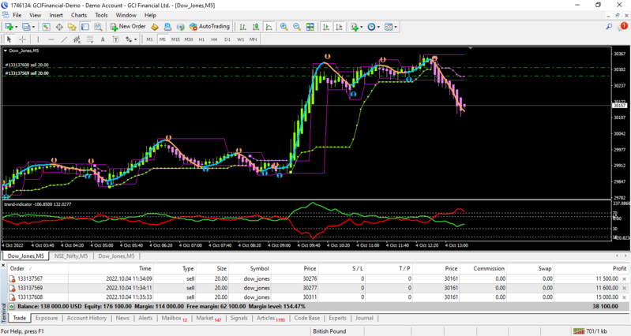Select the line chart icon

[268, 27]
